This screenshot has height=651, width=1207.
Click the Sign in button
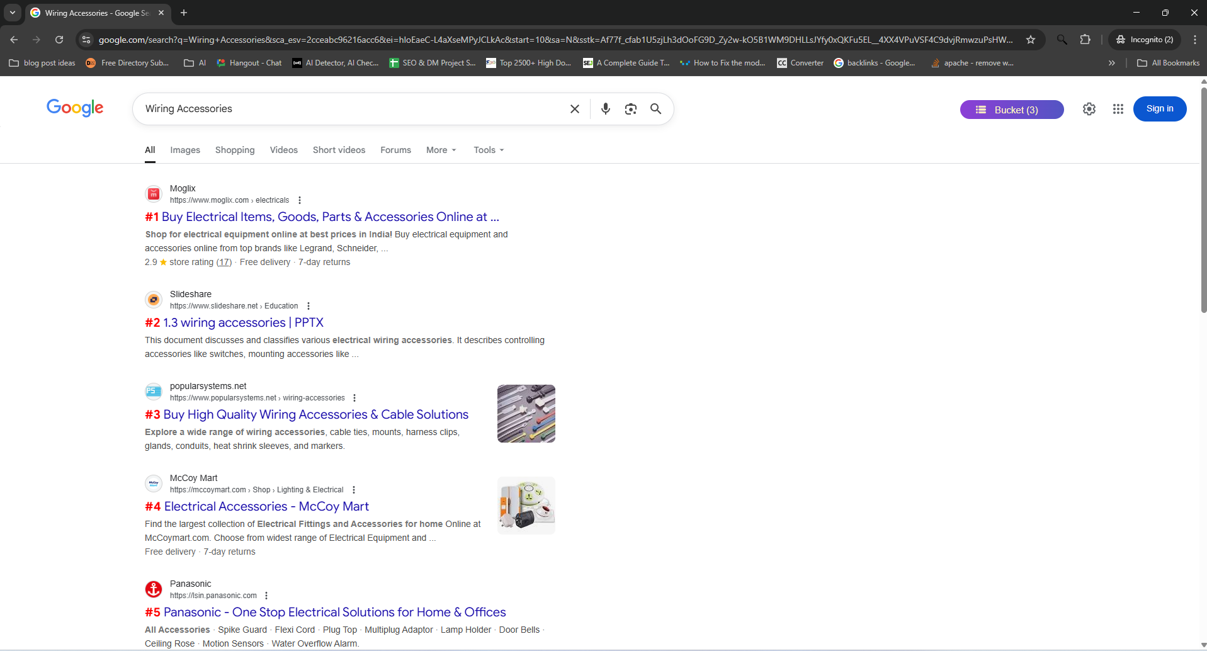coord(1159,109)
